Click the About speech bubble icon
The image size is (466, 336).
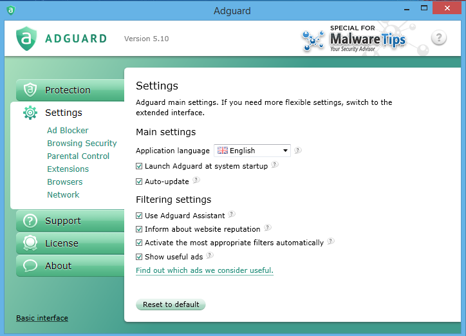click(30, 266)
